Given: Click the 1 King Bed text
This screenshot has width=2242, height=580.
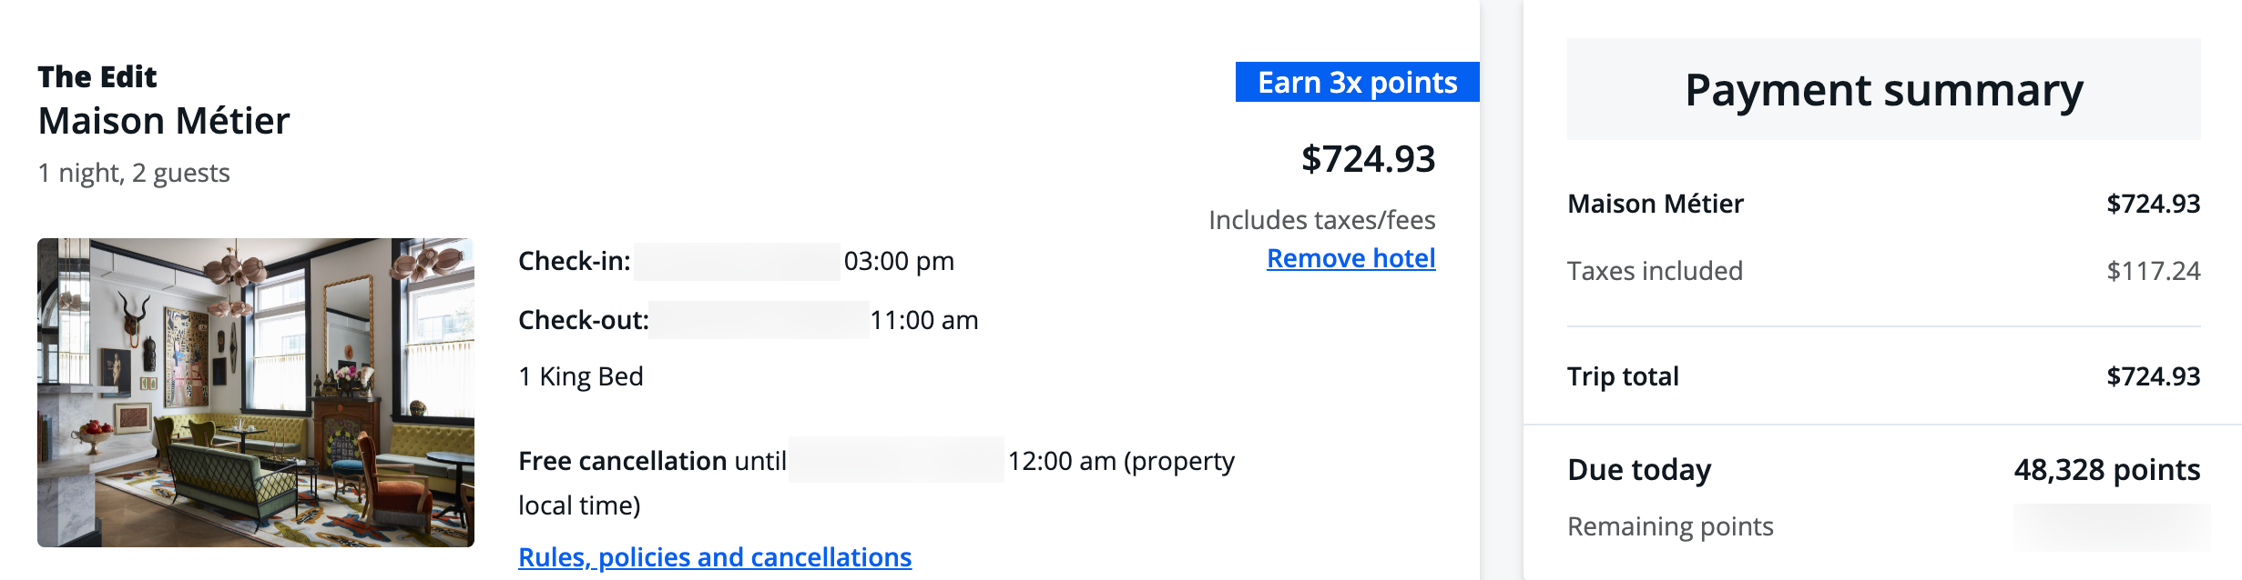Looking at the screenshot, I should point(581,376).
